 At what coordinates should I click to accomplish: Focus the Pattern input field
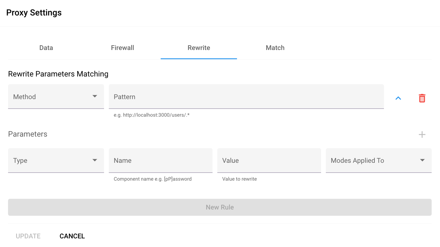pyautogui.click(x=246, y=97)
